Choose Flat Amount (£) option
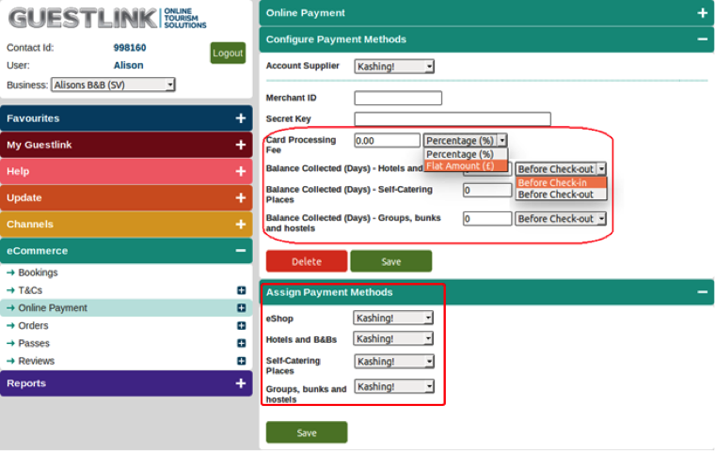This screenshot has width=715, height=451. coord(466,165)
